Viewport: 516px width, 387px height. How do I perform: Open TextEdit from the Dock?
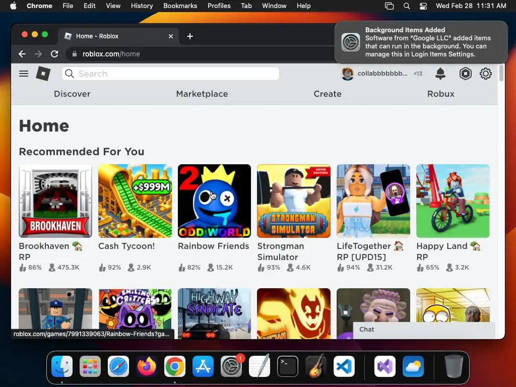pyautogui.click(x=260, y=366)
